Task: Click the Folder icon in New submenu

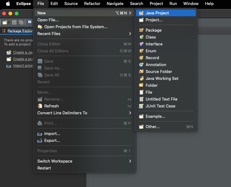Action: [141, 85]
